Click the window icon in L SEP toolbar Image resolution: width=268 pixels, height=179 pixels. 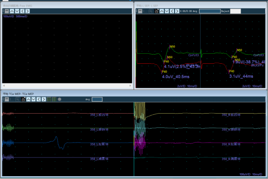pyautogui.click(x=140, y=11)
